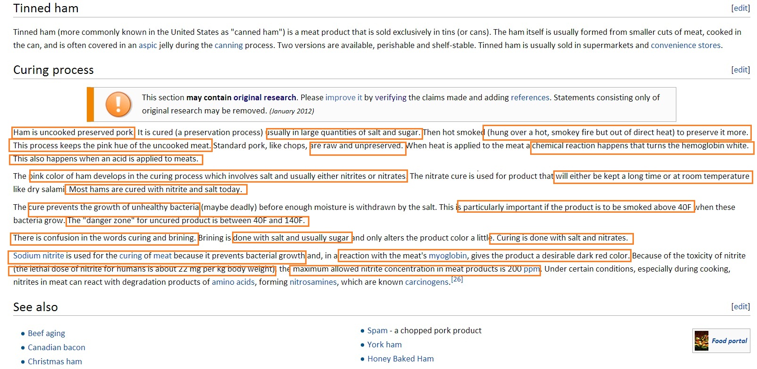This screenshot has width=757, height=369.
Task: Open the nitrosamines link
Action: coord(313,282)
